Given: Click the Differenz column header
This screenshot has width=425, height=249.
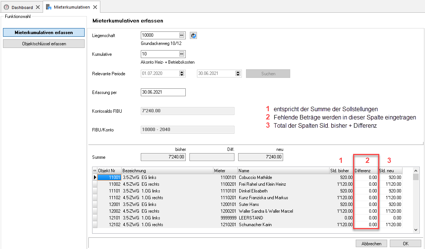Looking at the screenshot, I should click(x=365, y=171).
